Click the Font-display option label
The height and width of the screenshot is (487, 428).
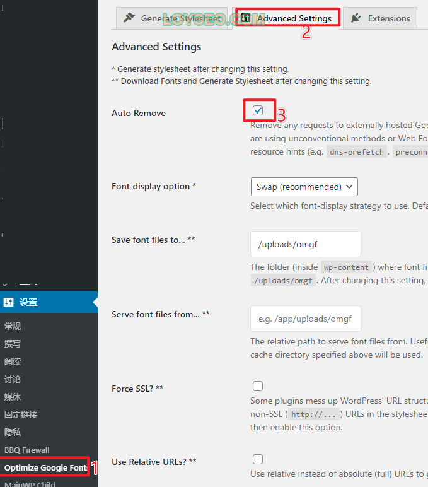click(x=154, y=186)
